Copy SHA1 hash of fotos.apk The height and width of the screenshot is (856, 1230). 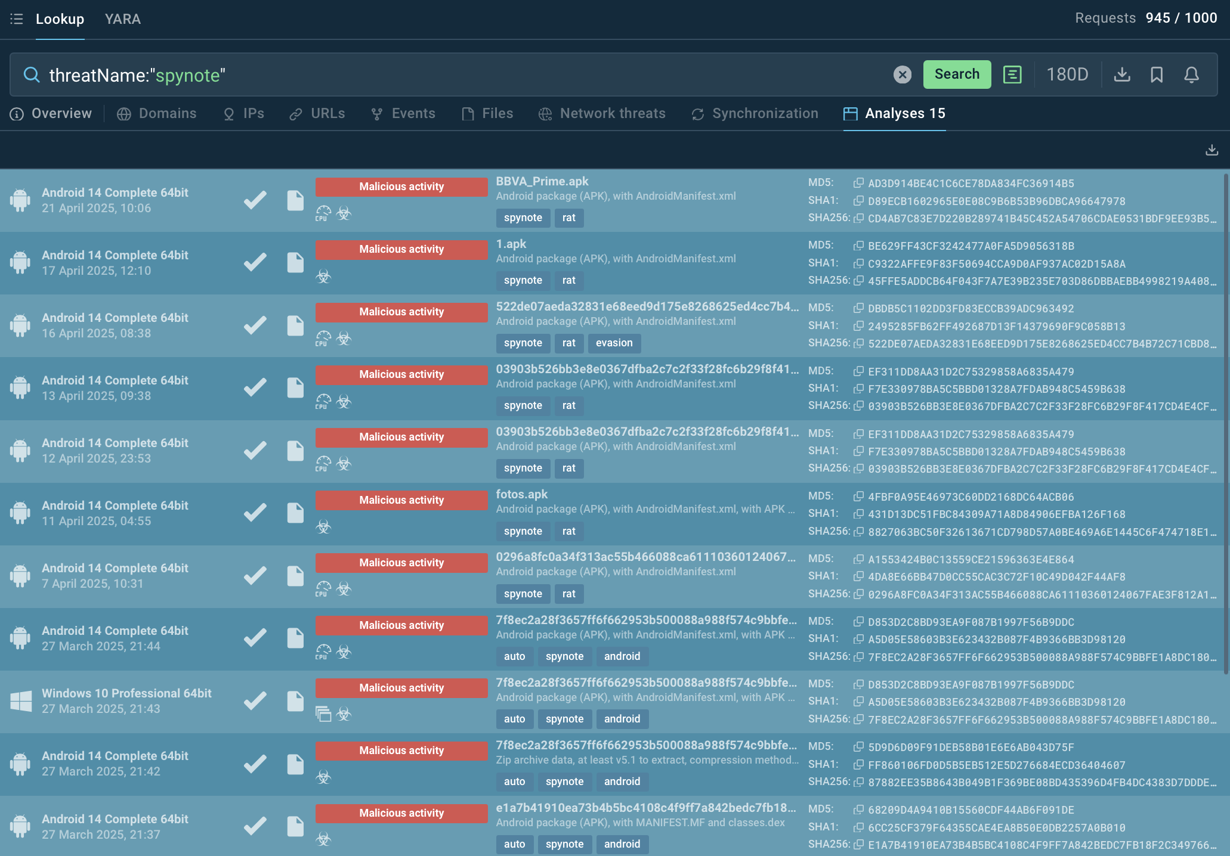(x=858, y=514)
